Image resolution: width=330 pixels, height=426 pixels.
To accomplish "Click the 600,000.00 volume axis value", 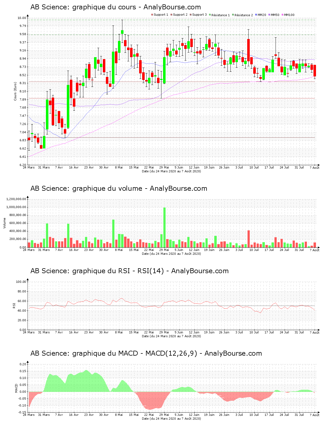I will (x=17, y=223).
